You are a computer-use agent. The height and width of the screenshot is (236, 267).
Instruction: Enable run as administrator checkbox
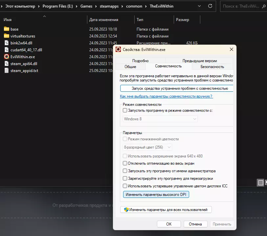click(x=125, y=171)
